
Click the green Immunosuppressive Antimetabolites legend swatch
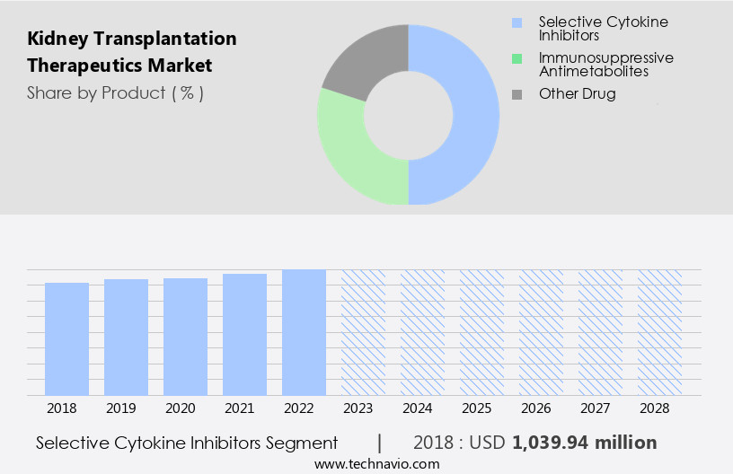516,59
